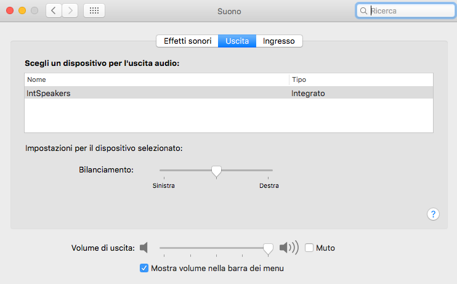Click the Bilanciamento slider thumb
This screenshot has height=284, width=457.
pyautogui.click(x=216, y=171)
